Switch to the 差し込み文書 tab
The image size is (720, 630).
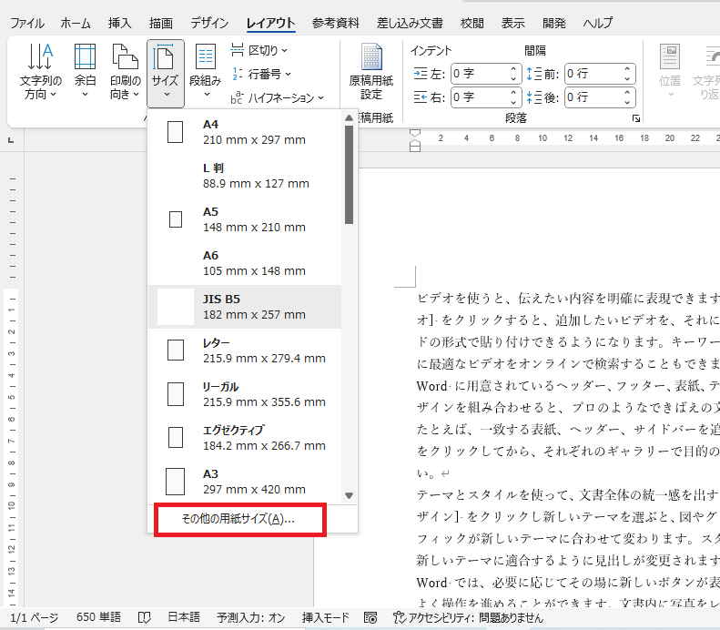pos(410,23)
